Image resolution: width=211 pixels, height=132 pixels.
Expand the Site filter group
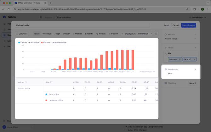(x=166, y=53)
